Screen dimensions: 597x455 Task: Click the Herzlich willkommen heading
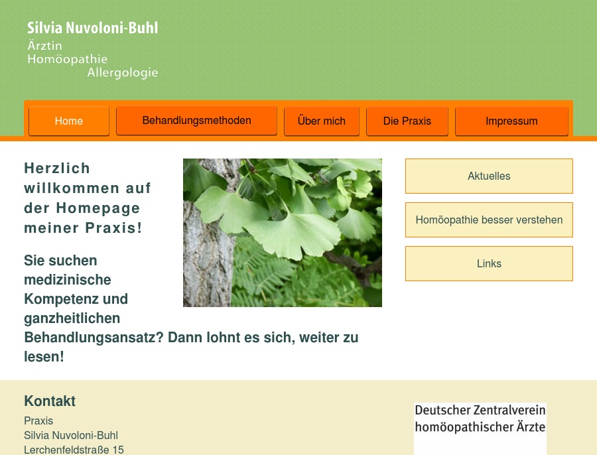click(83, 198)
